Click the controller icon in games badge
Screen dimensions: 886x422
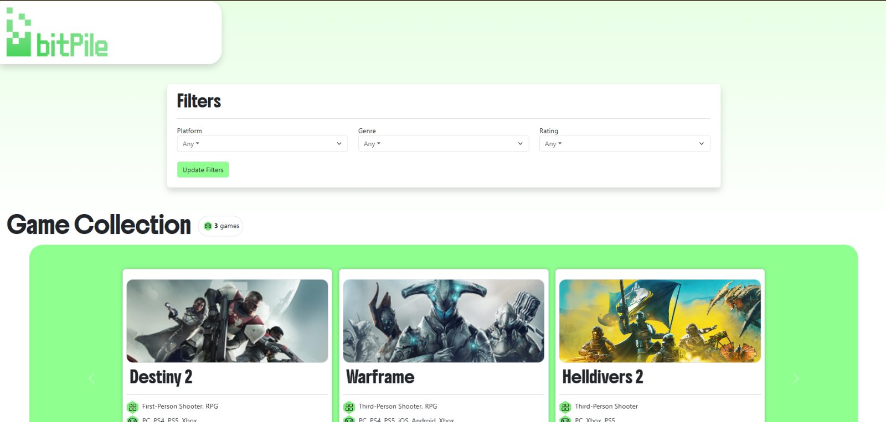(208, 226)
